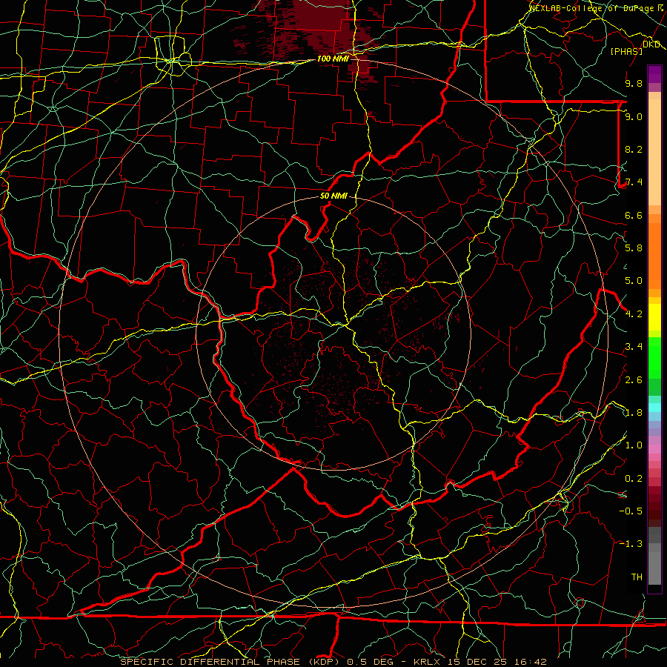Select the purple top segment of color bar
The height and width of the screenshot is (667, 667).
(x=654, y=74)
